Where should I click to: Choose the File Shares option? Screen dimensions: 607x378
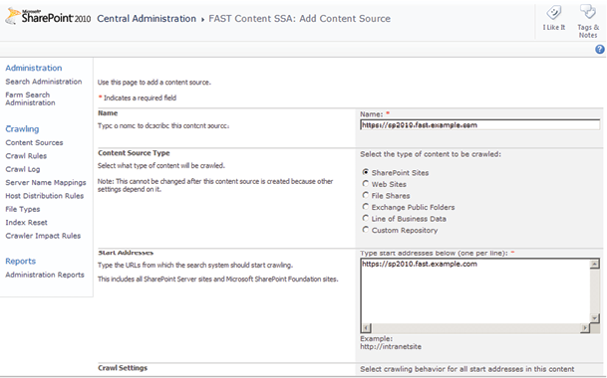[365, 195]
